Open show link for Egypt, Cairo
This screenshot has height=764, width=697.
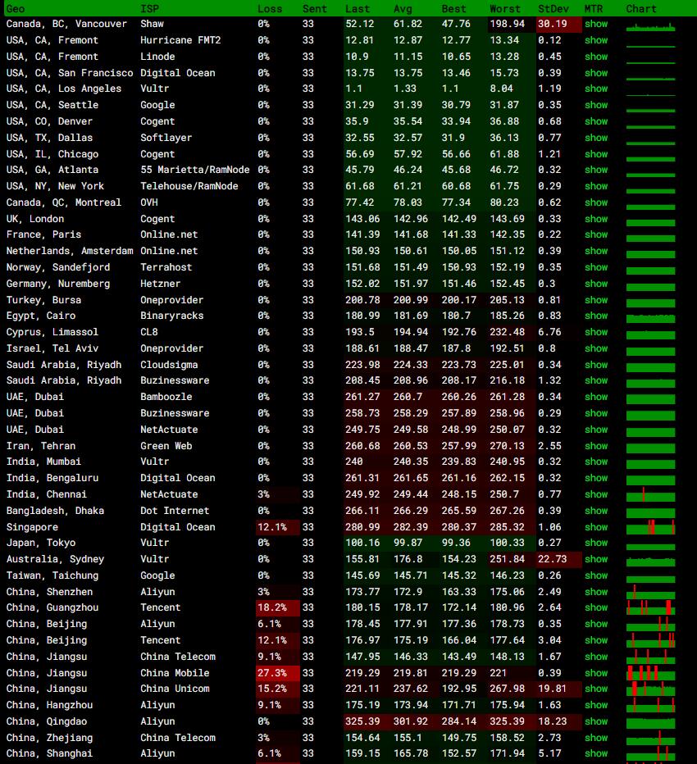point(596,316)
